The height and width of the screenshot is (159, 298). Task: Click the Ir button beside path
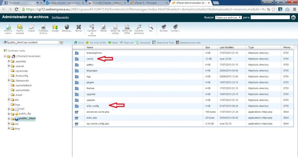click(61, 42)
